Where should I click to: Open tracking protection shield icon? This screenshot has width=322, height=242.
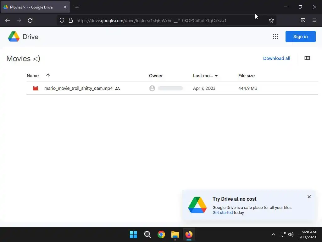click(62, 20)
